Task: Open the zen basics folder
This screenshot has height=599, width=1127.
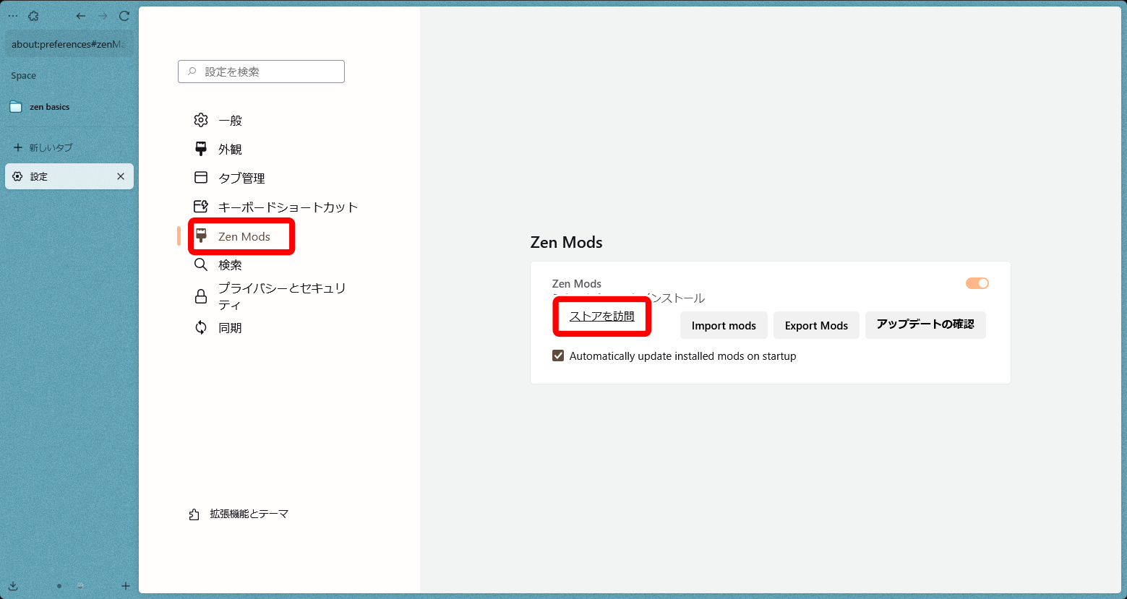Action: pyautogui.click(x=69, y=107)
